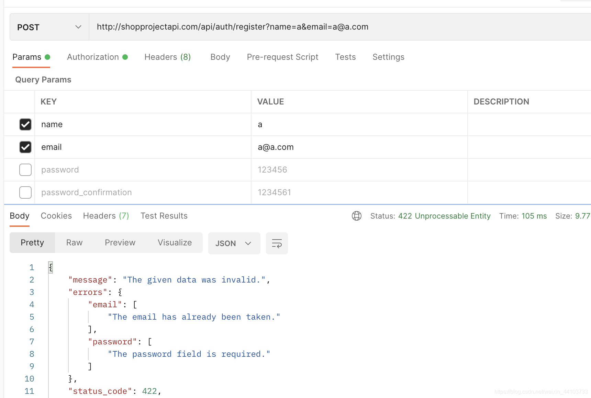This screenshot has width=591, height=398.
Task: View the response Cookies tab
Action: [56, 216]
